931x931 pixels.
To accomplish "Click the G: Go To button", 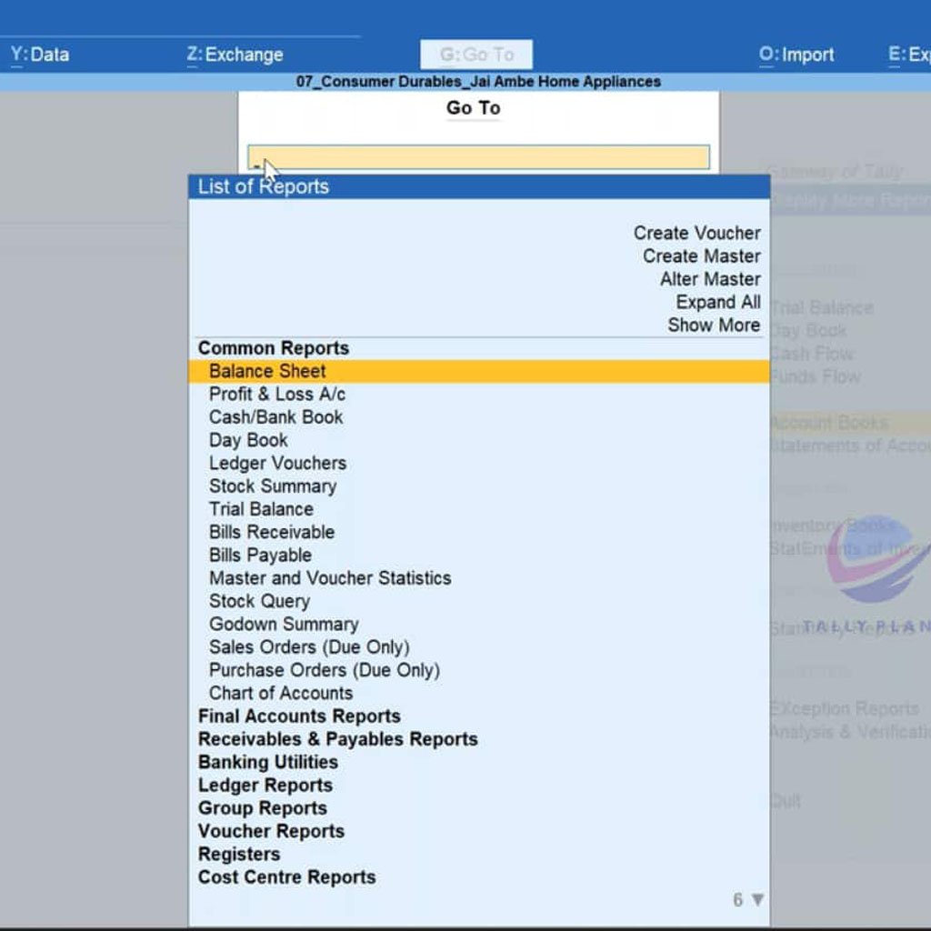I will [x=476, y=55].
